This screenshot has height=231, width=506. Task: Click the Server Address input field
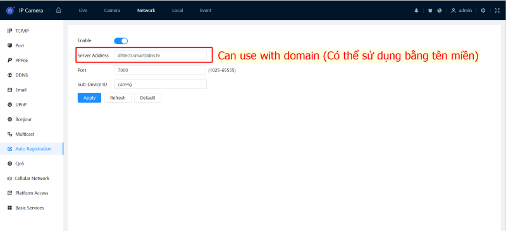click(160, 55)
